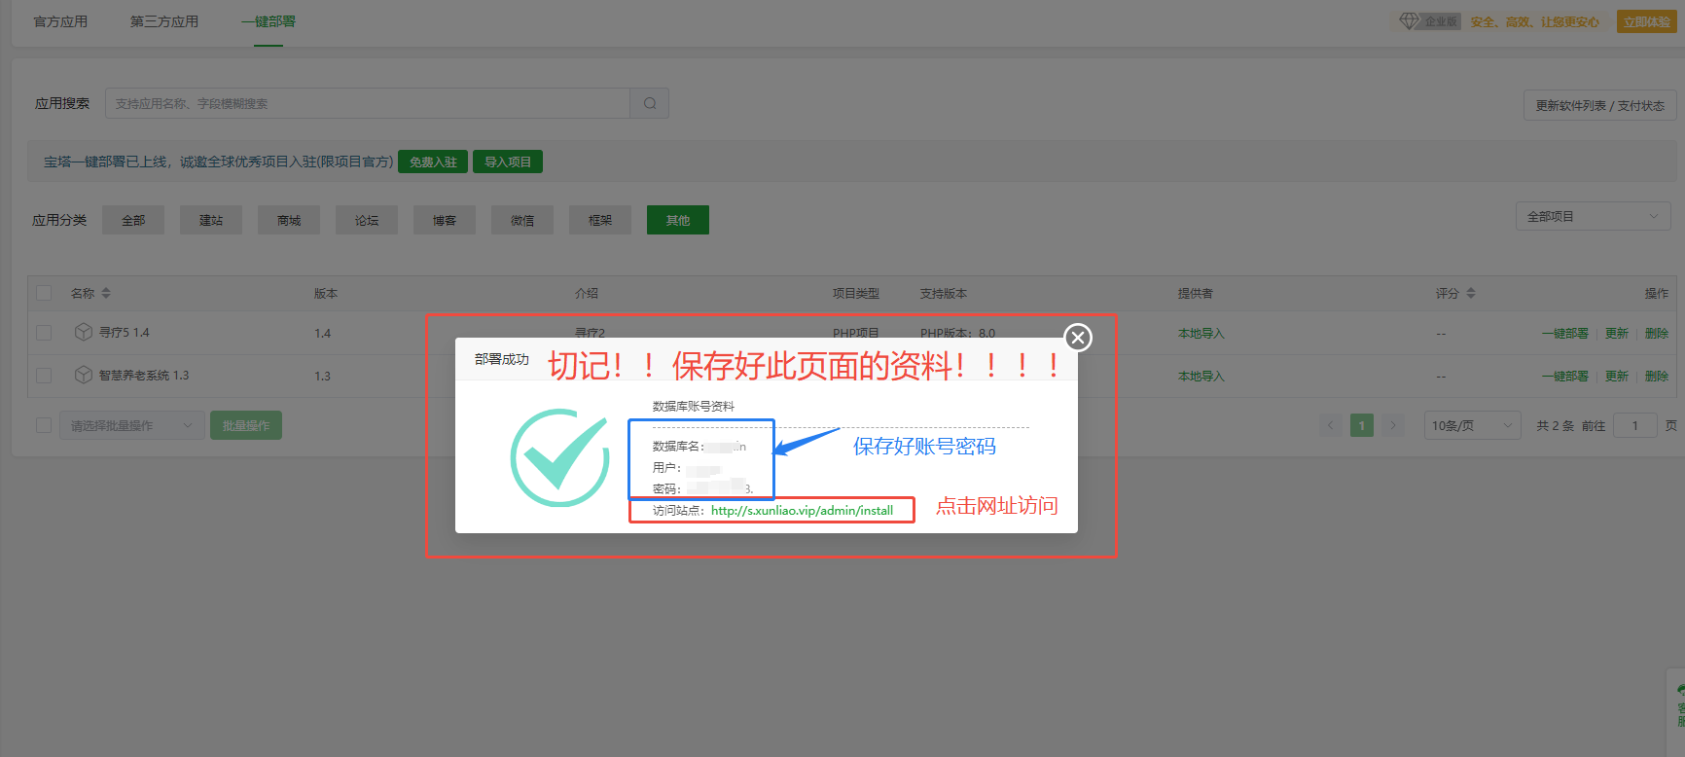
Task: Tick the select-all checkbox in table header
Action: point(44,293)
